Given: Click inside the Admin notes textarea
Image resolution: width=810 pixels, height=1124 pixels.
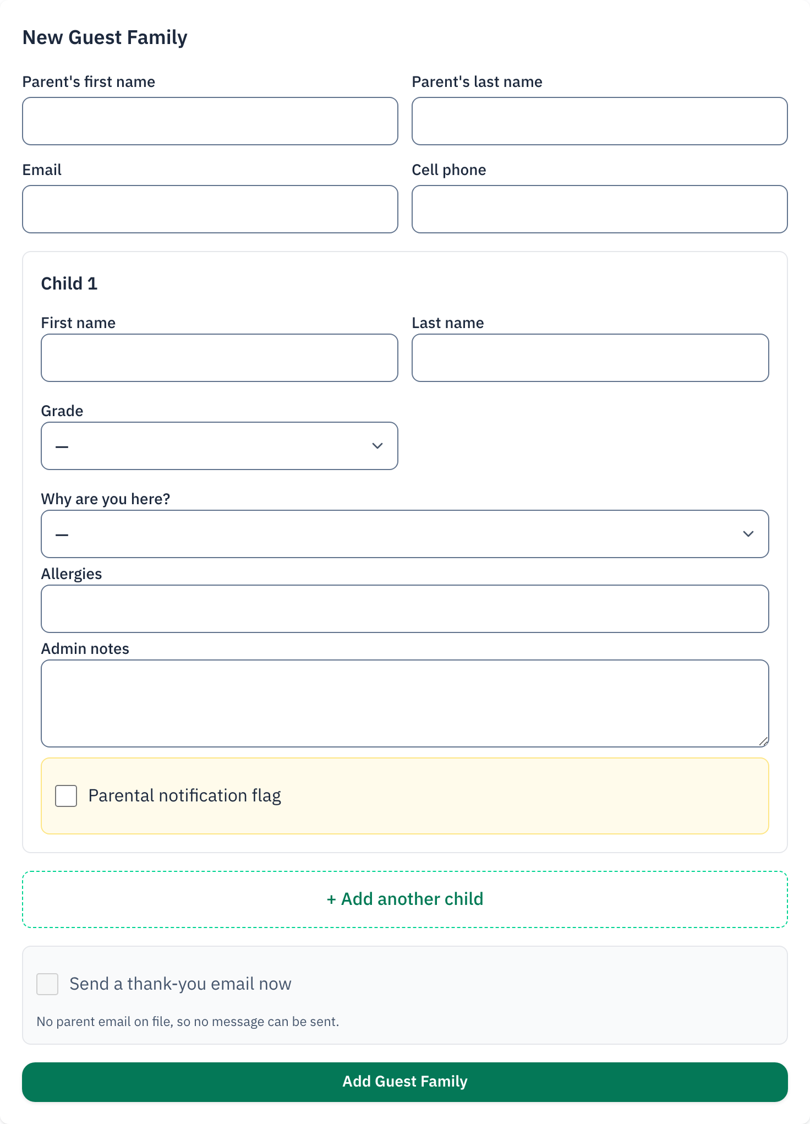Looking at the screenshot, I should pyautogui.click(x=405, y=703).
